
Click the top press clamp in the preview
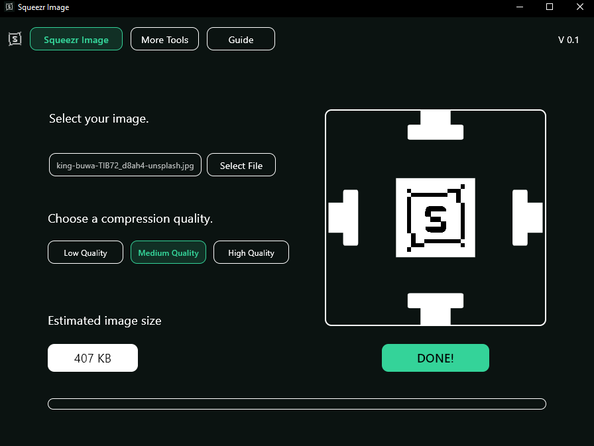pyautogui.click(x=436, y=125)
